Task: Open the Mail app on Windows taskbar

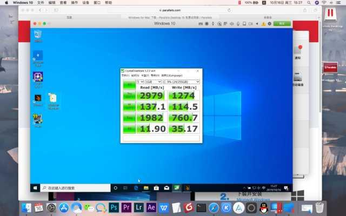Action: coord(167,188)
